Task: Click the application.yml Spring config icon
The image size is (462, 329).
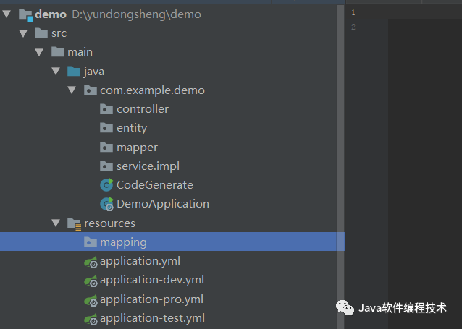Action: click(91, 262)
